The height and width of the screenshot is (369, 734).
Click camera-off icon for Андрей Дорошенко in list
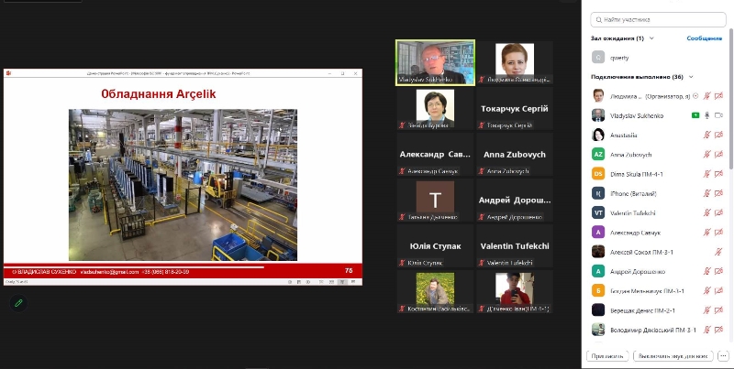tap(719, 271)
